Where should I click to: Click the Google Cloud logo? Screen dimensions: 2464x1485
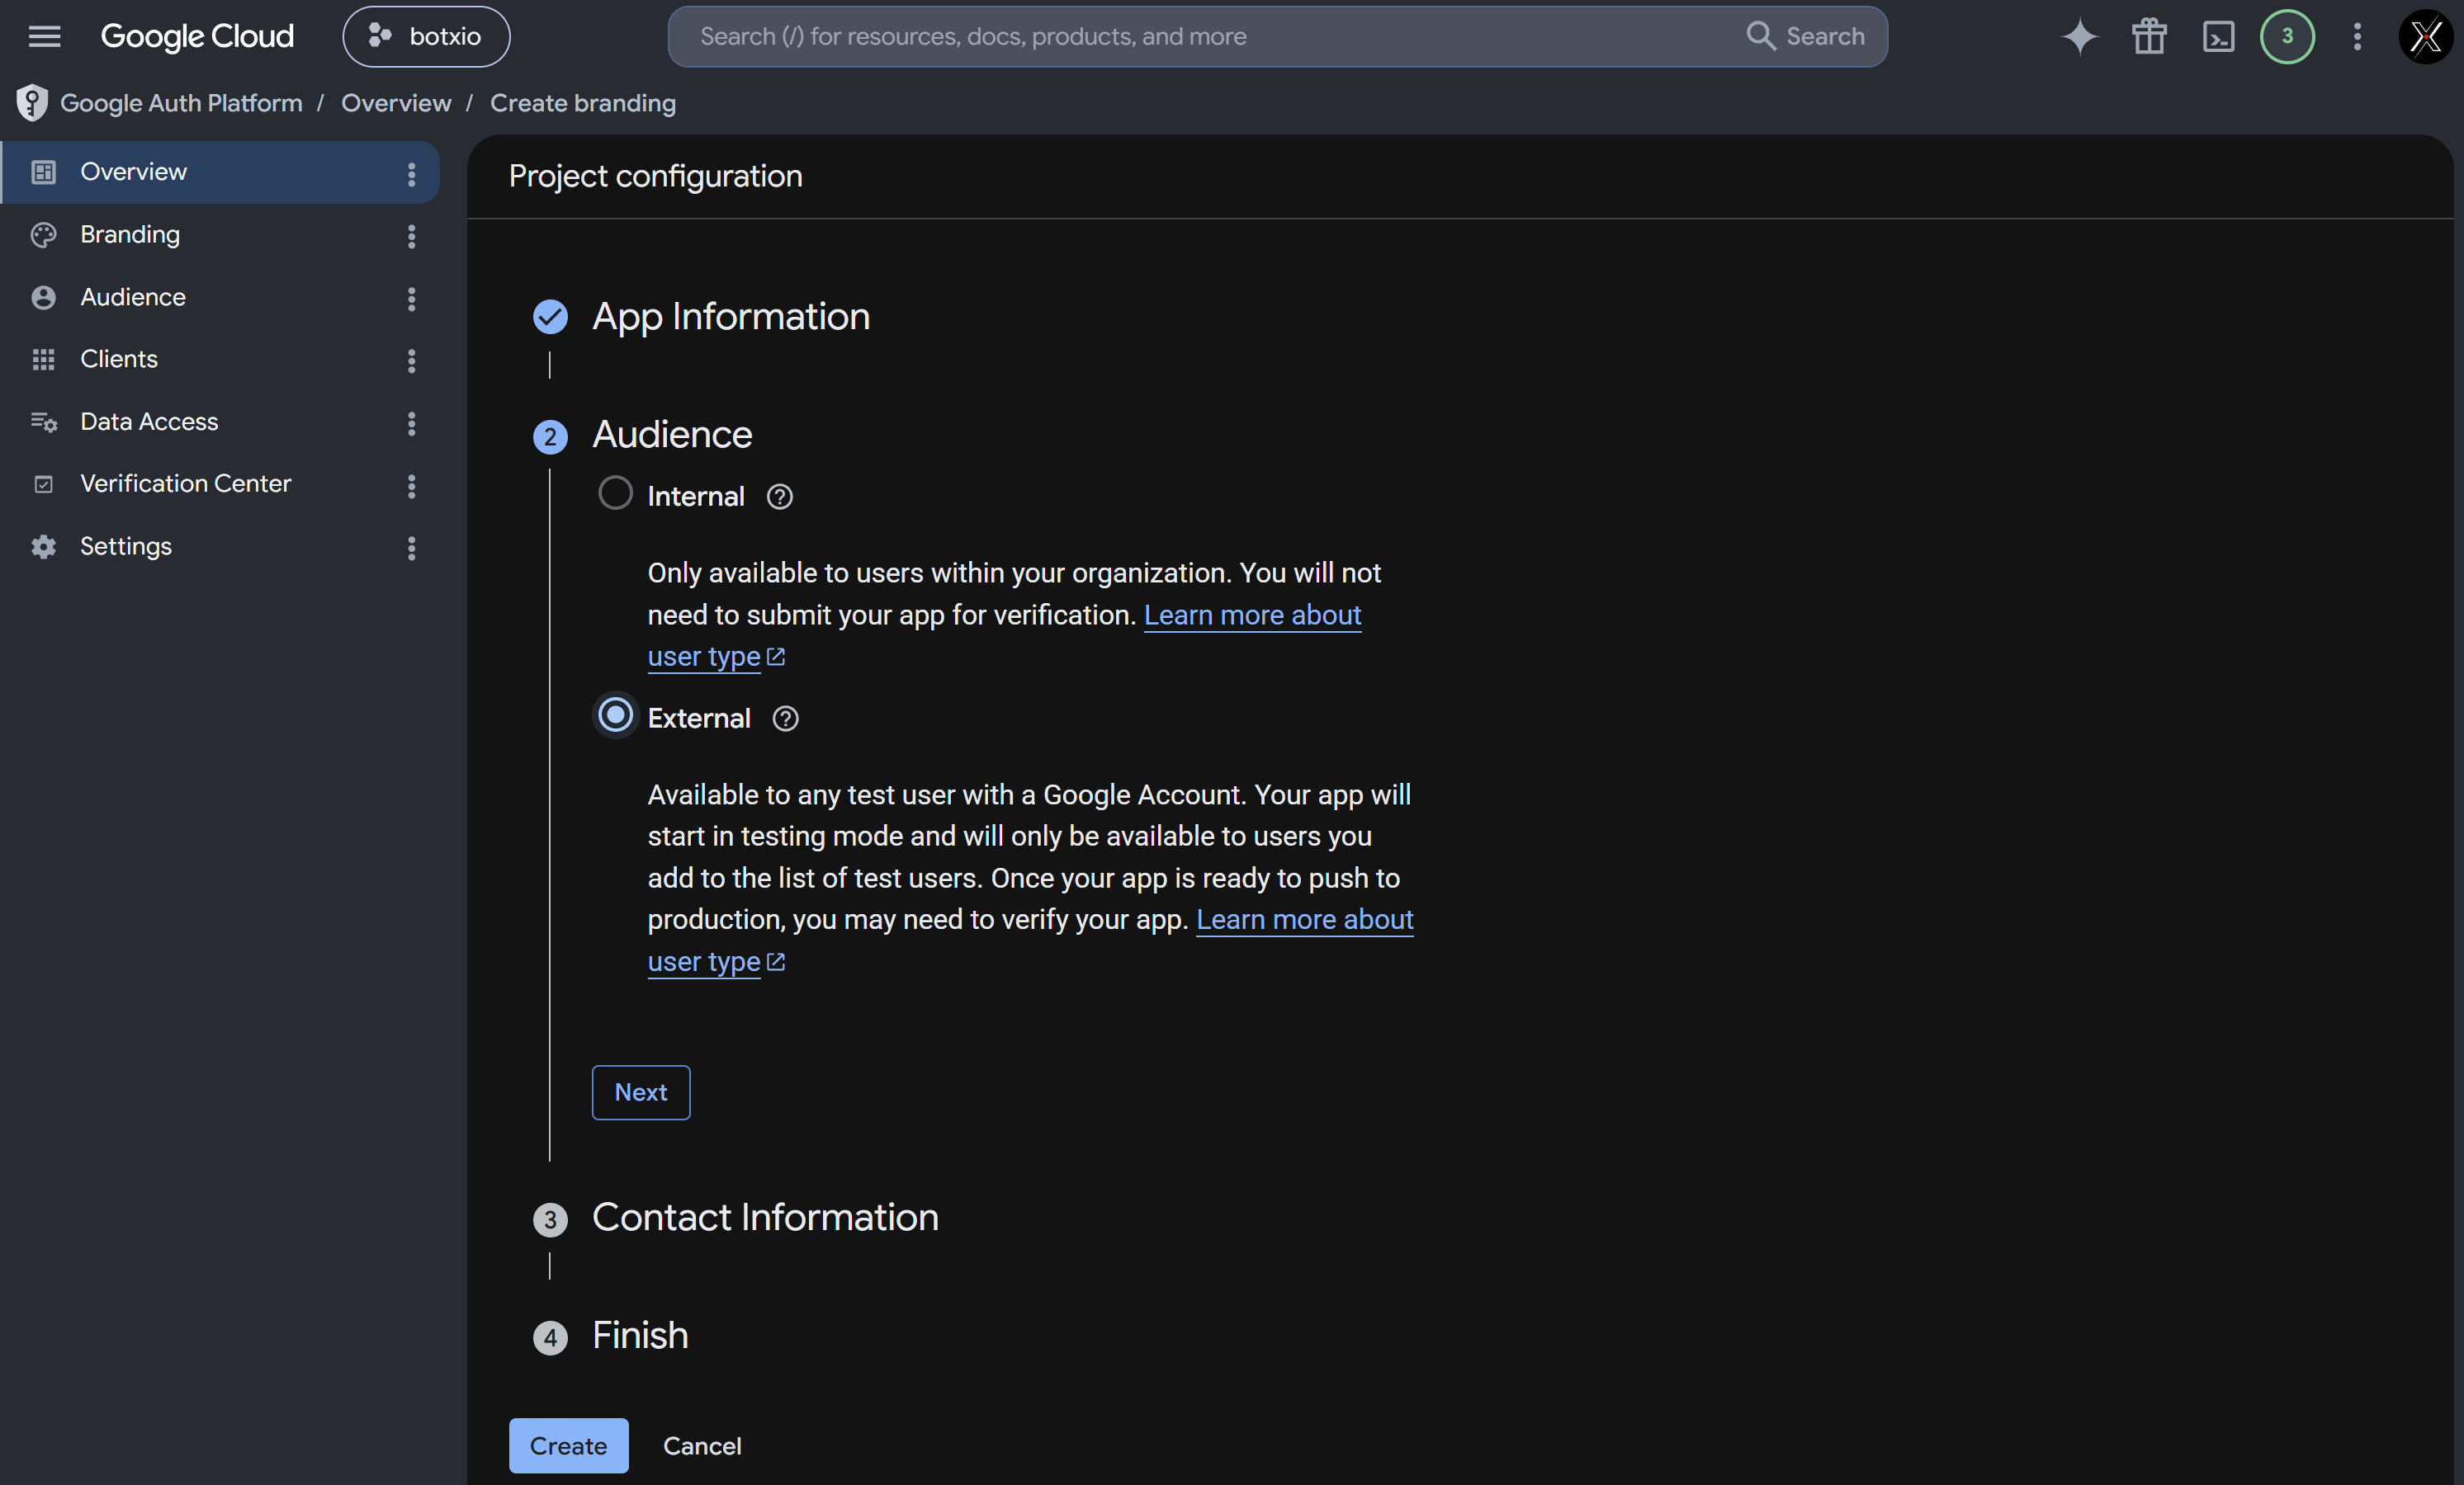tap(197, 37)
